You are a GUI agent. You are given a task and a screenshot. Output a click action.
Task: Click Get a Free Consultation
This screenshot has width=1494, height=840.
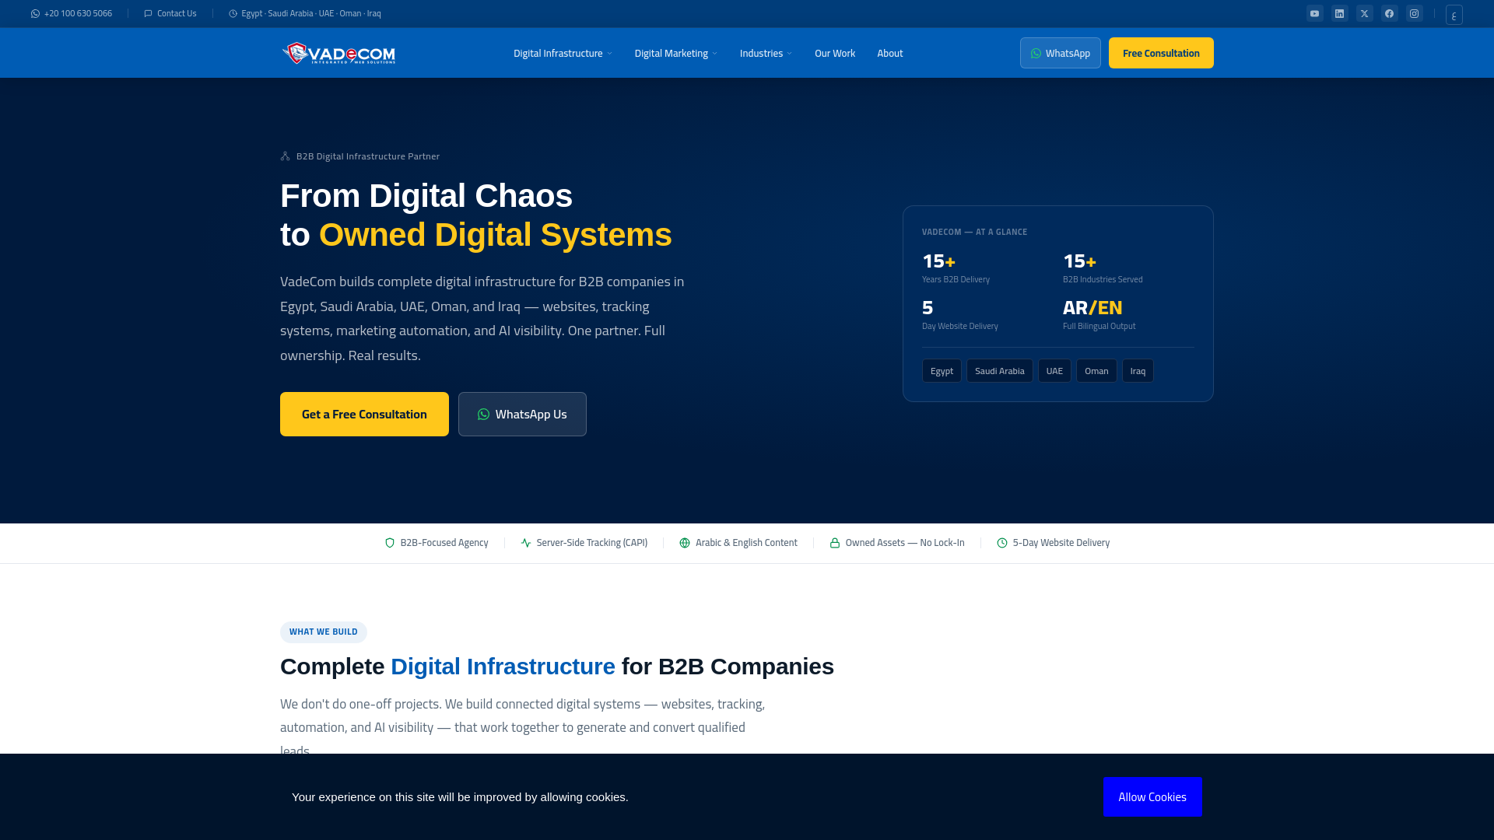coord(364,414)
